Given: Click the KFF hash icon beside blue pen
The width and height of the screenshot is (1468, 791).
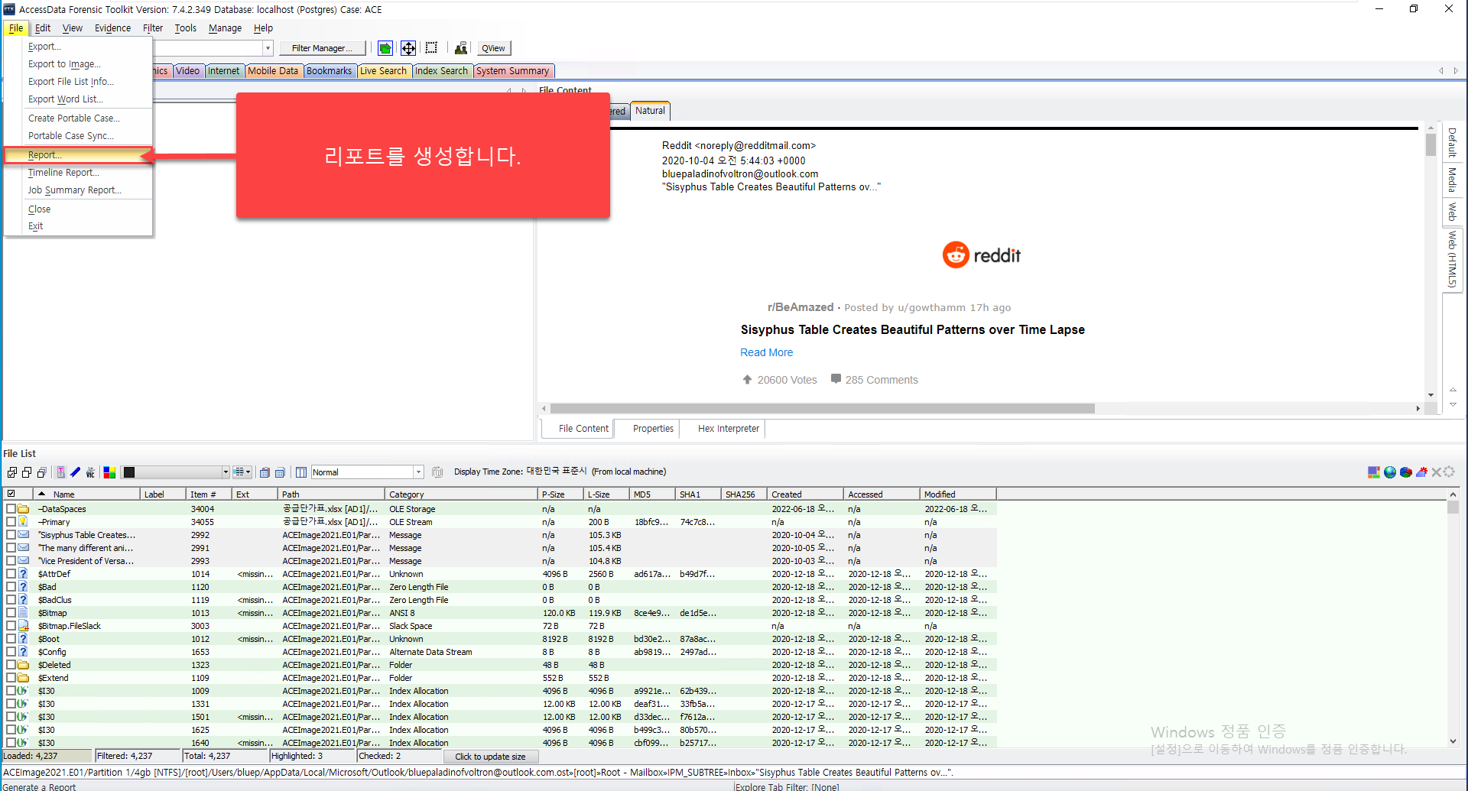Looking at the screenshot, I should (90, 472).
